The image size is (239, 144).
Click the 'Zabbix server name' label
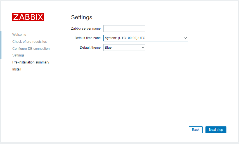tap(86, 29)
